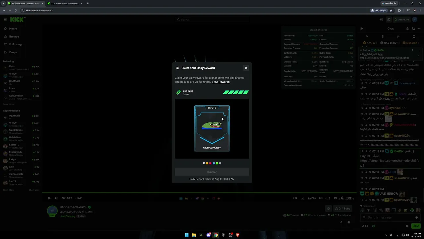Open Drops in the Kick sidebar
This screenshot has height=239, width=424.
tap(13, 52)
